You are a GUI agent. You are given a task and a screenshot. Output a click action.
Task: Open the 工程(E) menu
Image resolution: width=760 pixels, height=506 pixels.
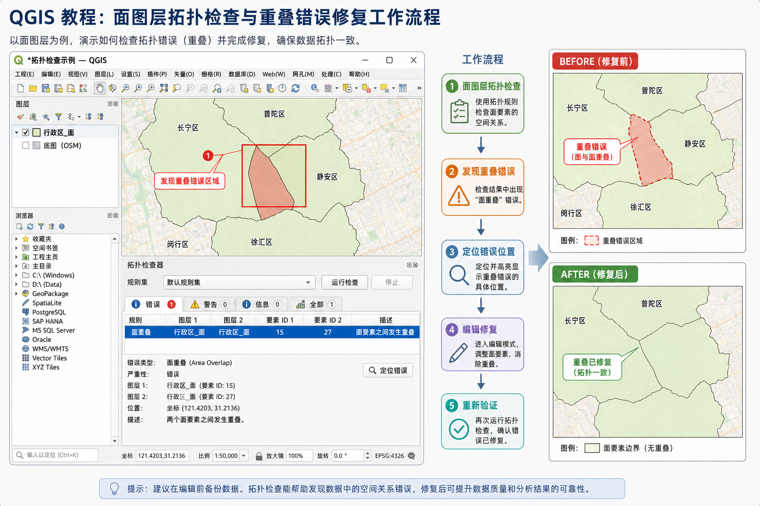click(x=24, y=74)
